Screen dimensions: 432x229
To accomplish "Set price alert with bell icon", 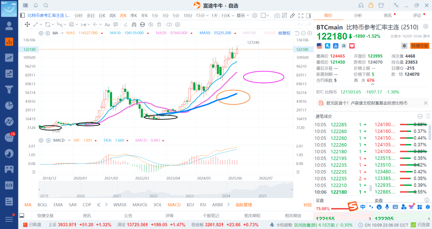I will pyautogui.click(x=404, y=46).
